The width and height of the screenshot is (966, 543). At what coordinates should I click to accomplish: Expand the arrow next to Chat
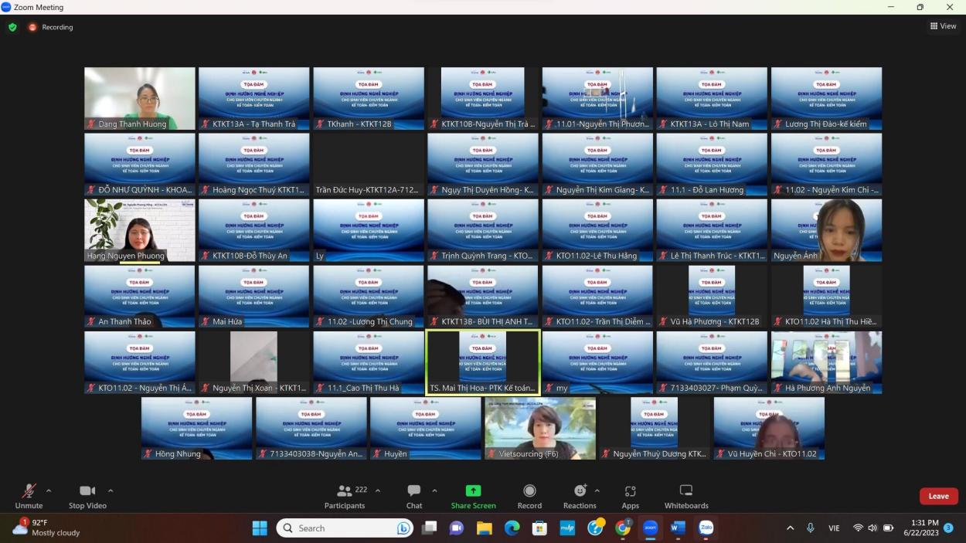coord(434,490)
